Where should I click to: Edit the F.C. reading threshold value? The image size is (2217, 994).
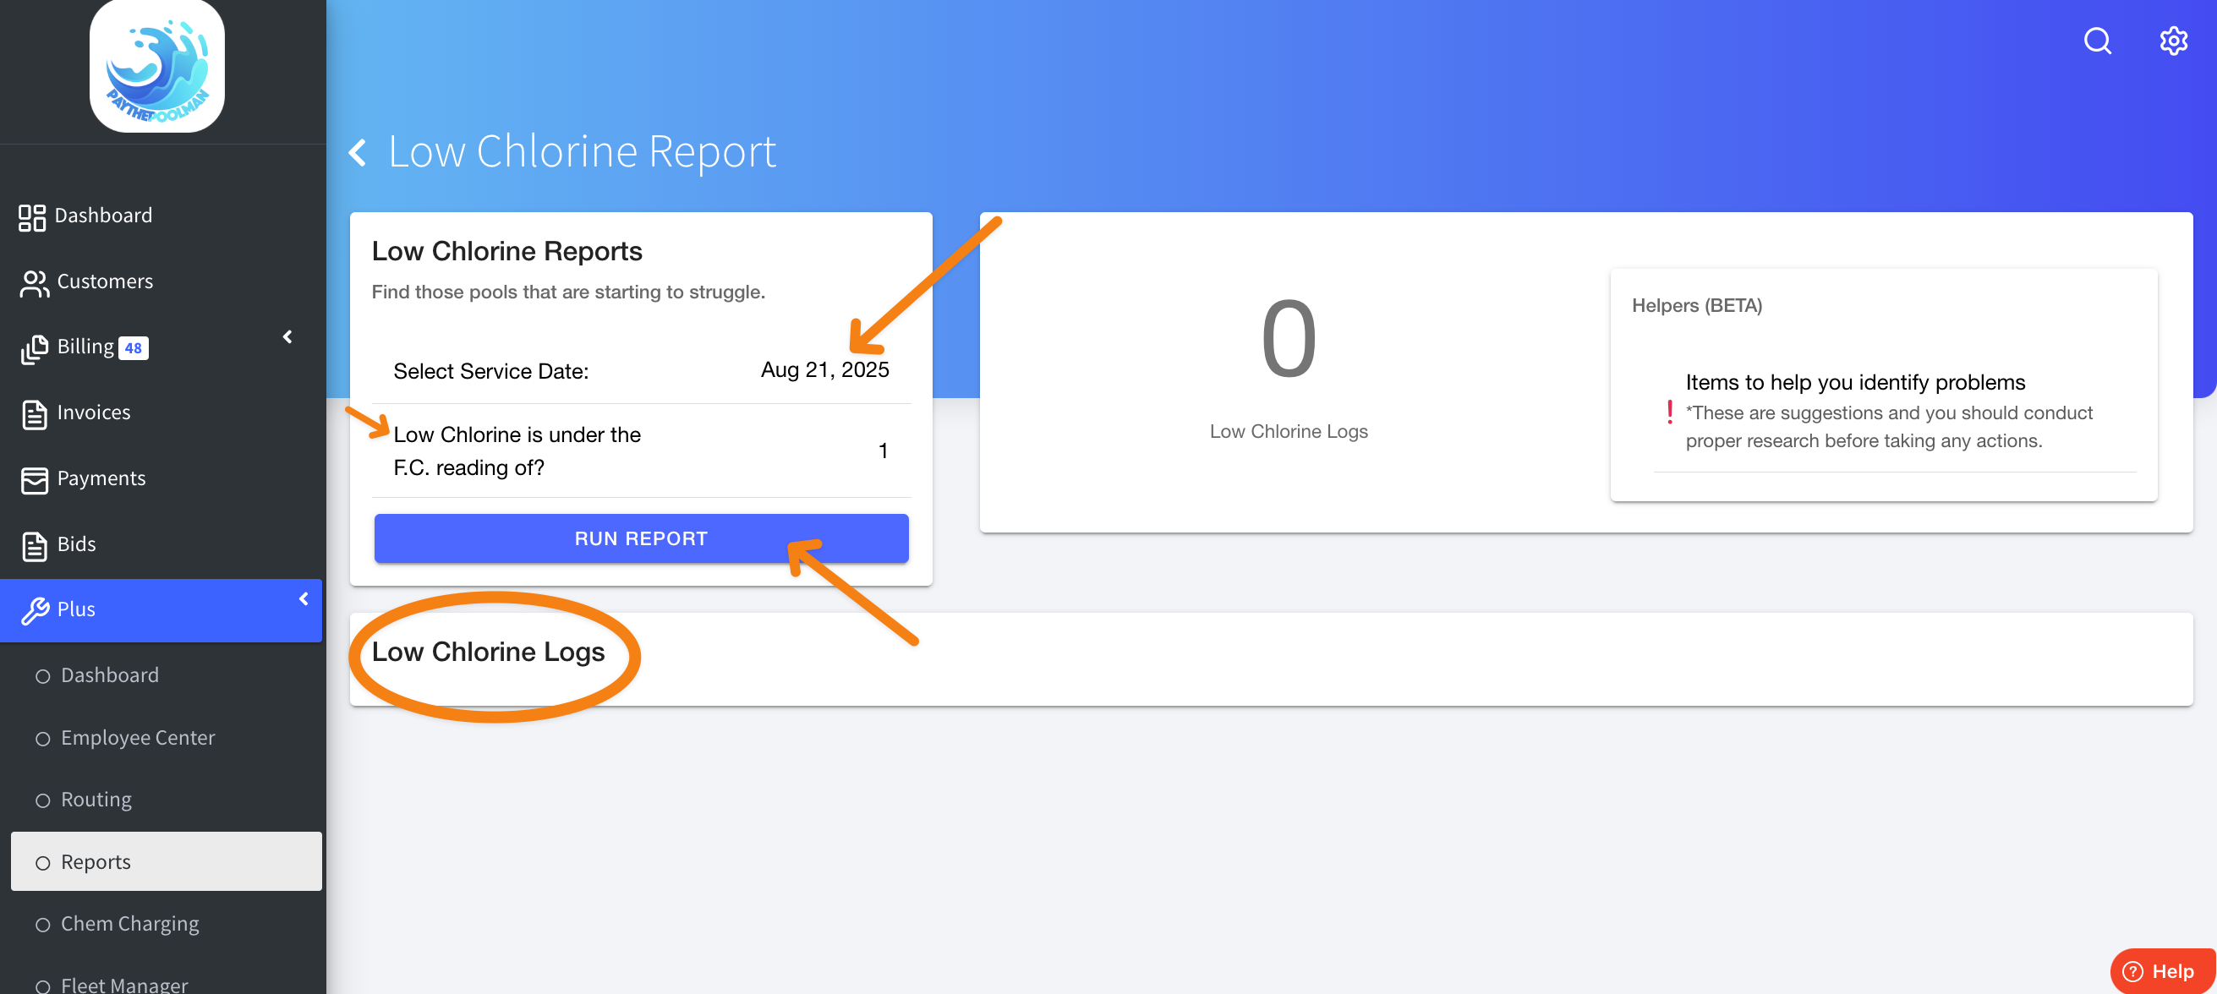pos(882,451)
